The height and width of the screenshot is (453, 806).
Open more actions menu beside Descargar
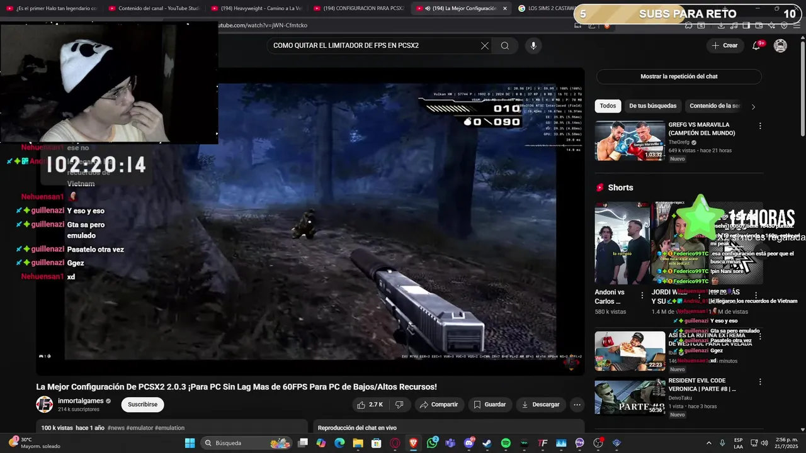(x=577, y=405)
